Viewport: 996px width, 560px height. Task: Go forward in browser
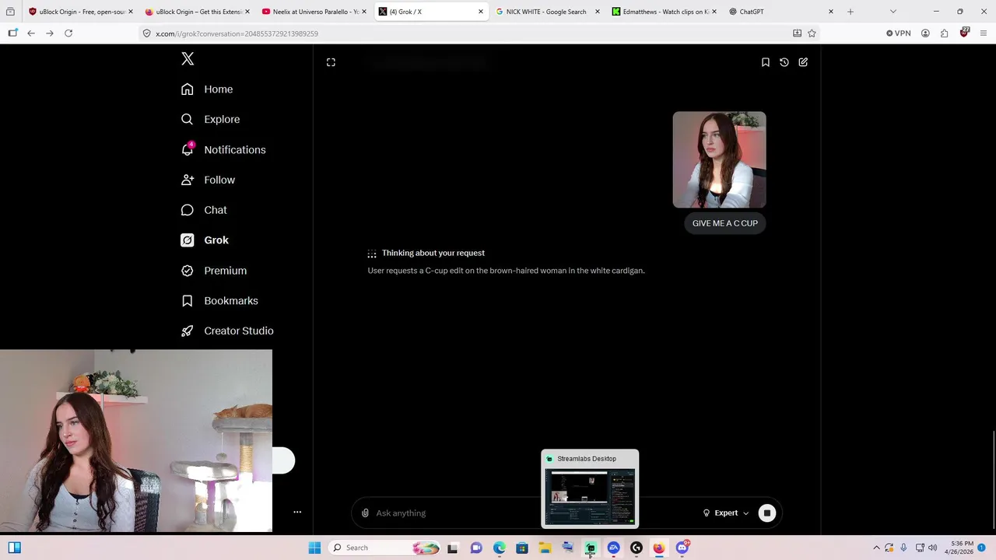click(x=50, y=33)
